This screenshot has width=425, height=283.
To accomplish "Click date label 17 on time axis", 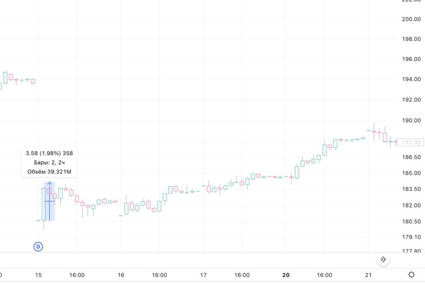I will (203, 275).
